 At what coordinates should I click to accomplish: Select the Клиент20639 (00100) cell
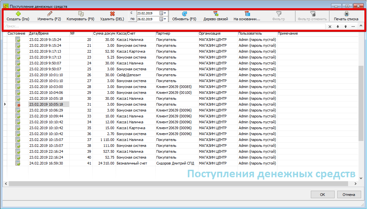[x=177, y=93]
